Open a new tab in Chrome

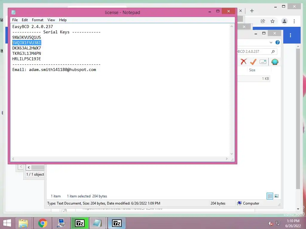point(252,11)
